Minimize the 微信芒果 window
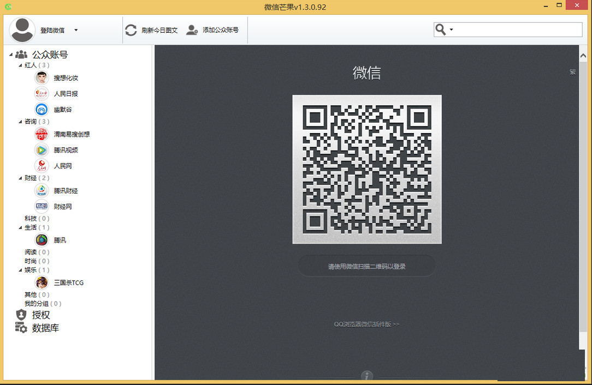Screen dimensions: 592x385 pyautogui.click(x=546, y=6)
